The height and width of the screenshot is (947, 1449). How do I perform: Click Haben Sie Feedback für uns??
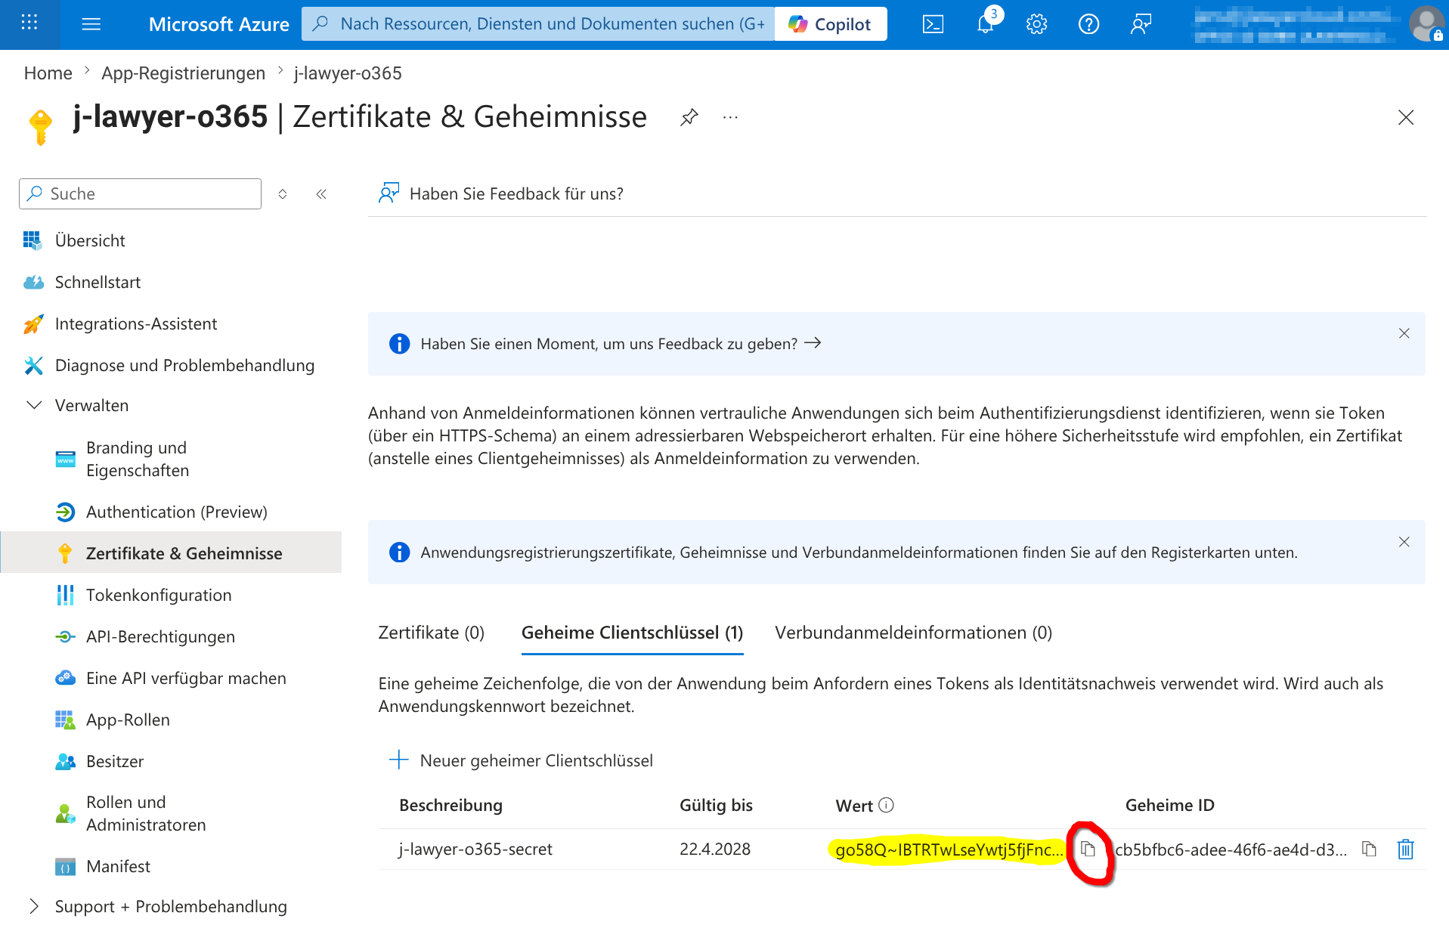pos(501,193)
